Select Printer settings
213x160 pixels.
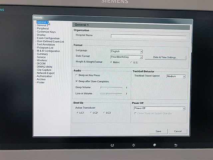[41, 82]
